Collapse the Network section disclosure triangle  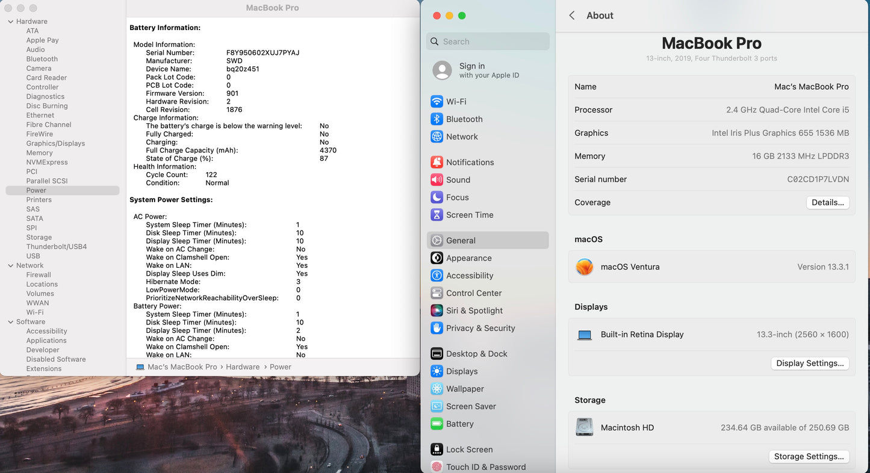[10, 265]
